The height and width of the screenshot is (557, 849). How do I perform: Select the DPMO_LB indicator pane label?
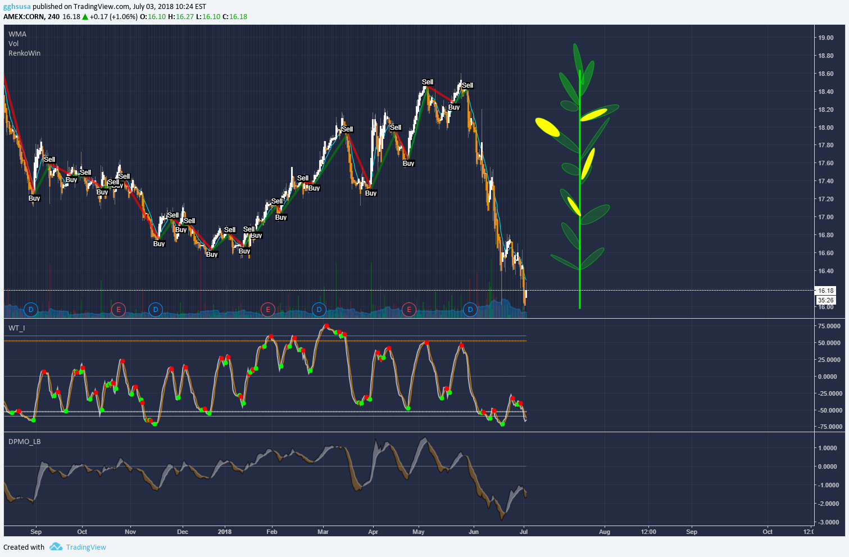coord(24,442)
